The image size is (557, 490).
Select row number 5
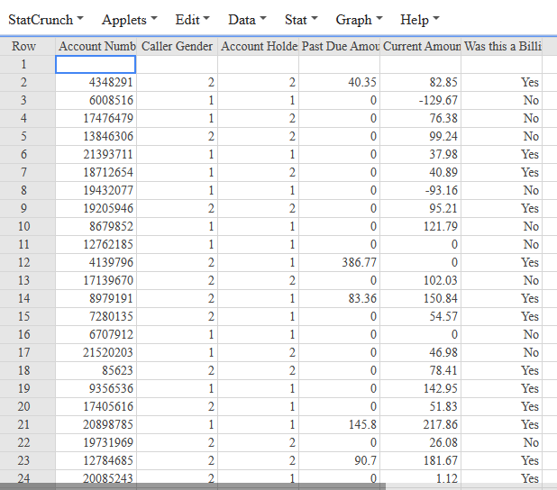pyautogui.click(x=28, y=136)
